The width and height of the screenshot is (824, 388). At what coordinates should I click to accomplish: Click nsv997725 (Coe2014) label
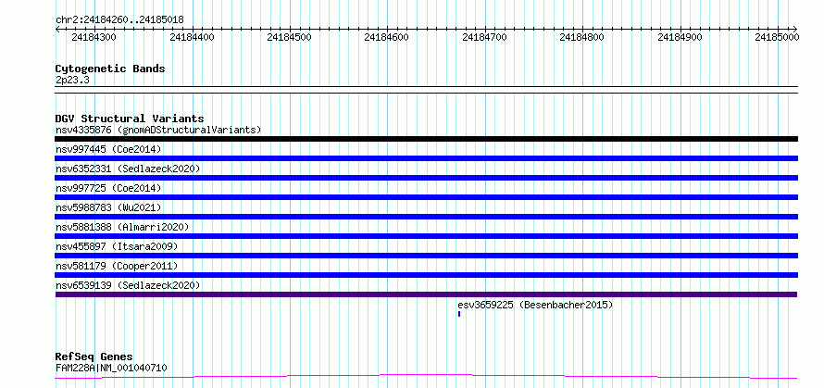tap(108, 188)
